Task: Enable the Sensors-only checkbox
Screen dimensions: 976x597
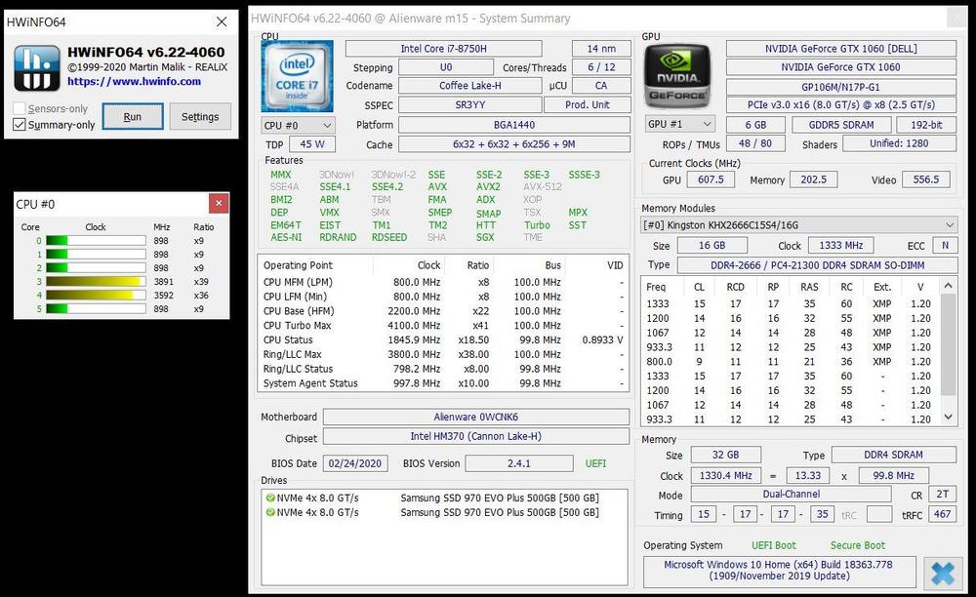Action: tap(20, 109)
